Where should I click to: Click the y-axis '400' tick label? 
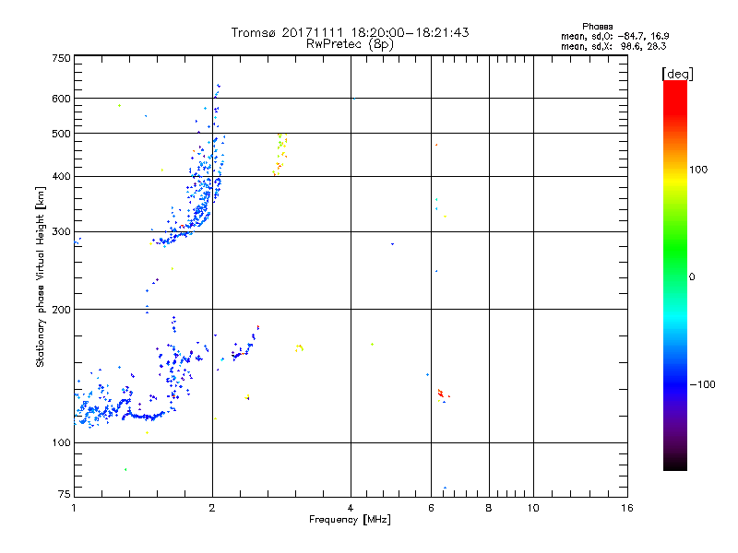click(x=61, y=176)
